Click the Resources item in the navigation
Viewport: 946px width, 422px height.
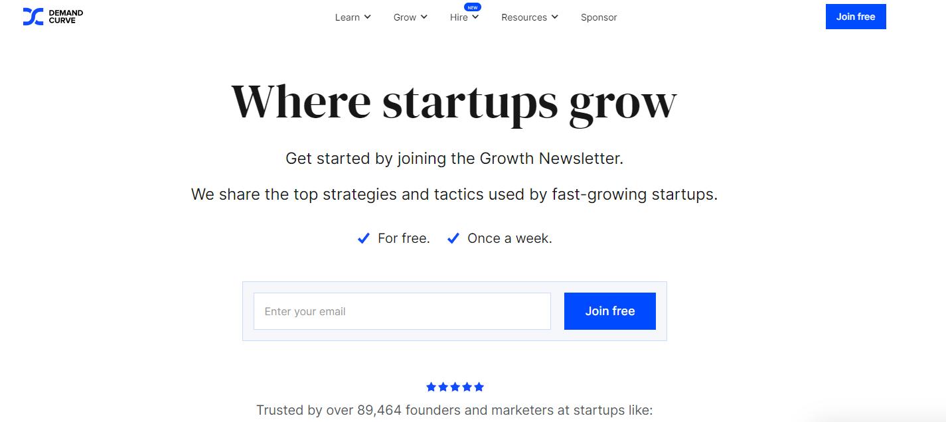pos(524,17)
